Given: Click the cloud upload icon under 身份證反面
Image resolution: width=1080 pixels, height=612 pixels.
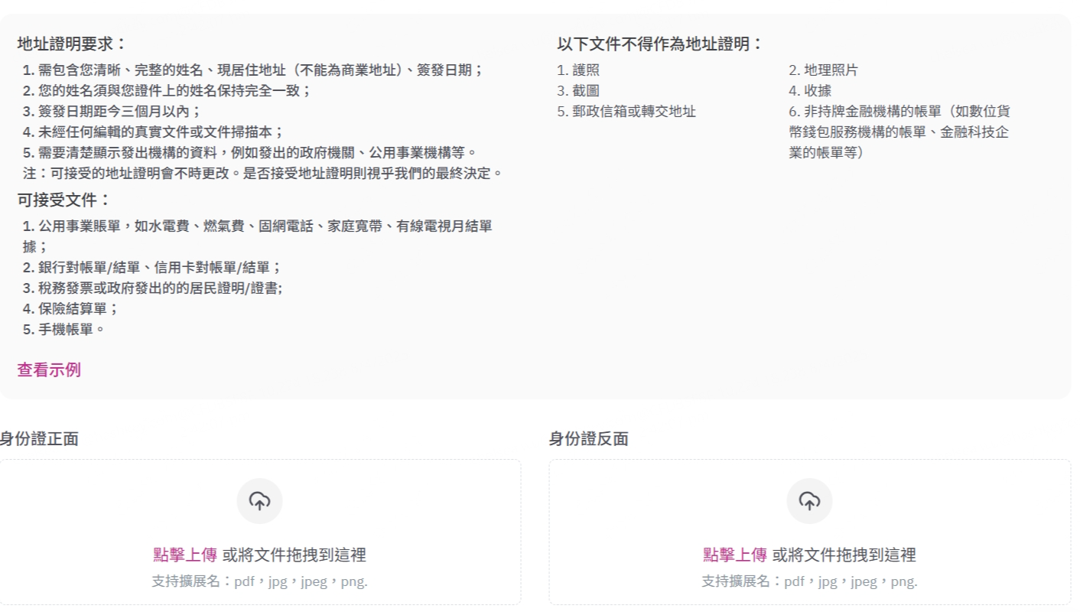Looking at the screenshot, I should (x=809, y=502).
